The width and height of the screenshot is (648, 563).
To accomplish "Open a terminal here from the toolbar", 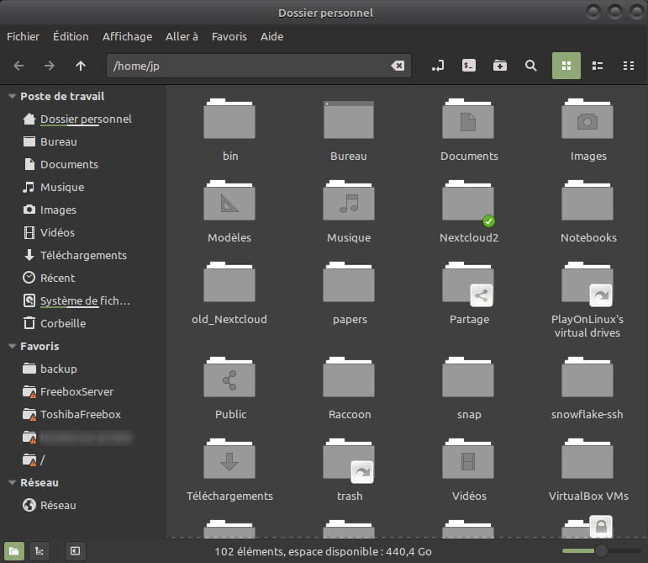I will point(469,66).
